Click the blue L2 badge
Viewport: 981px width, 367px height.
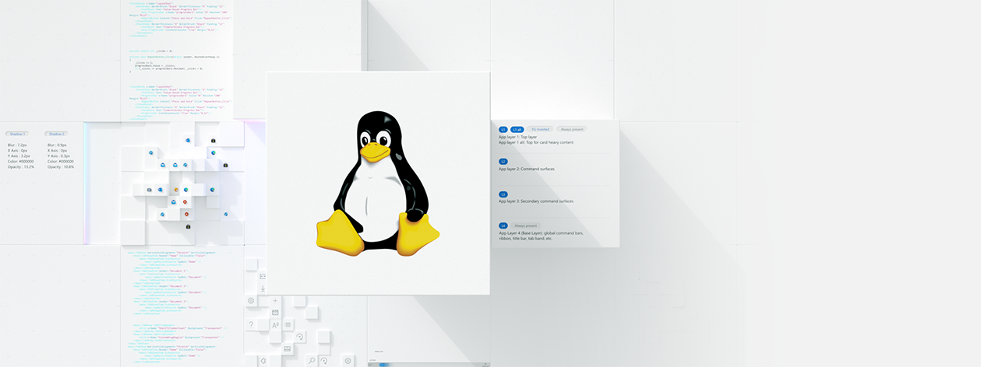point(503,162)
